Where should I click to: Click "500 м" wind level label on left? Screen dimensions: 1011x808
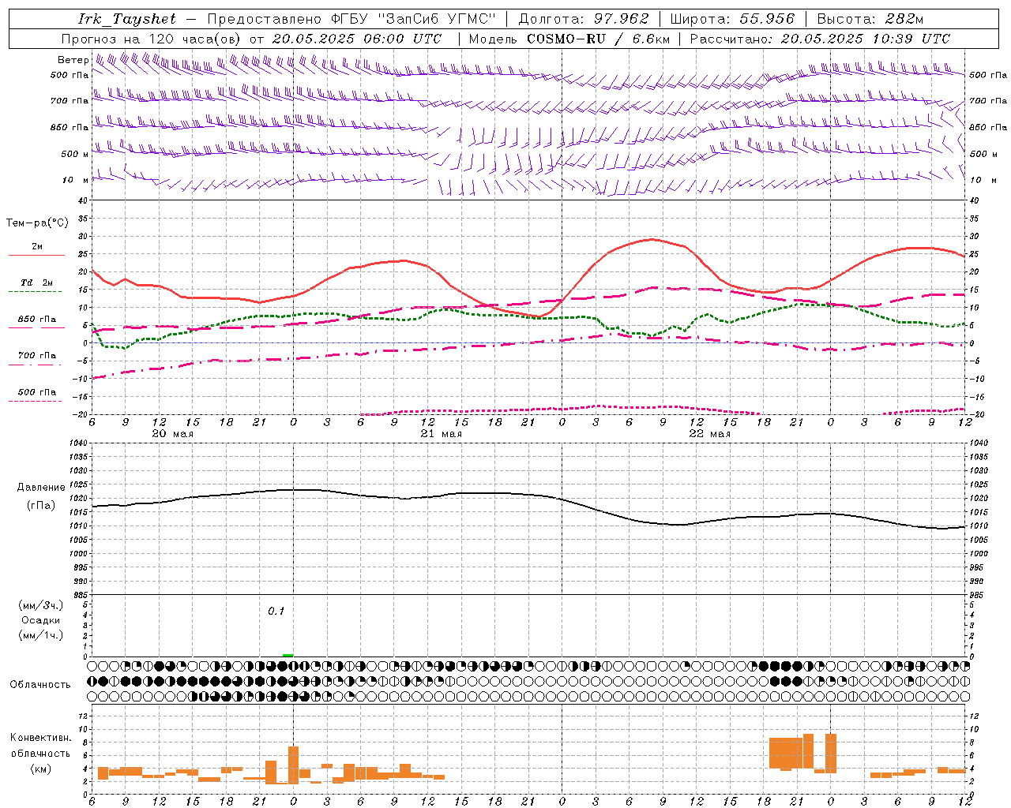pos(75,154)
